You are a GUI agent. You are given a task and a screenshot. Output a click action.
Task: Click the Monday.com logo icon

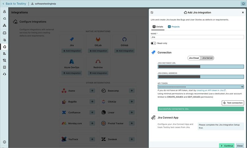tap(64, 123)
